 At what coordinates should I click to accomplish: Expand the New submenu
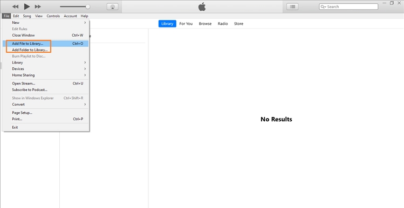click(46, 23)
